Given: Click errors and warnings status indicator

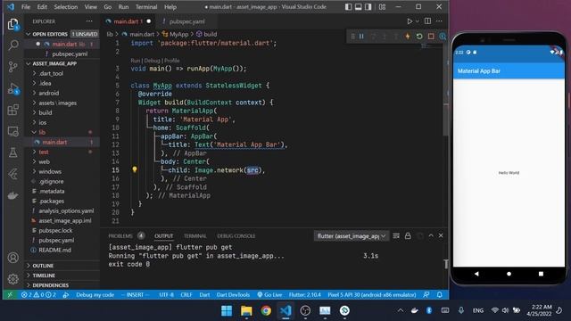Looking at the screenshot, I should pyautogui.click(x=38, y=295).
